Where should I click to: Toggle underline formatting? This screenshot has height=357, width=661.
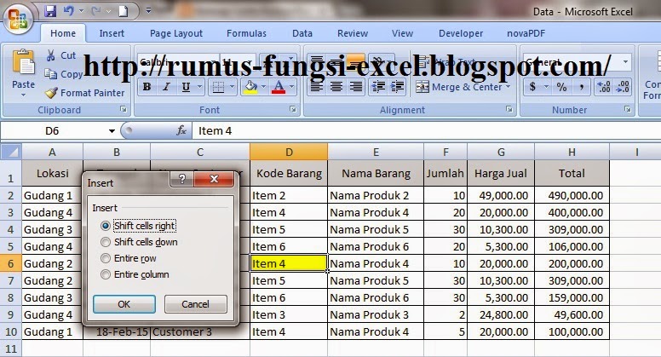coord(186,87)
